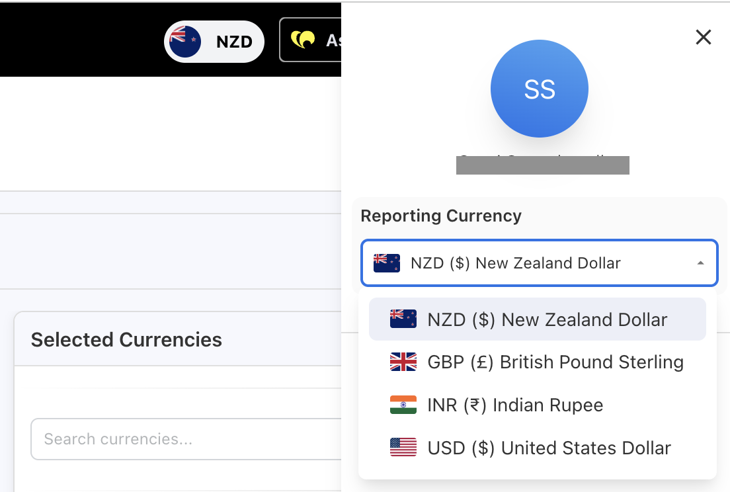The width and height of the screenshot is (730, 492).
Task: Click the blue SS profile avatar
Action: point(539,89)
